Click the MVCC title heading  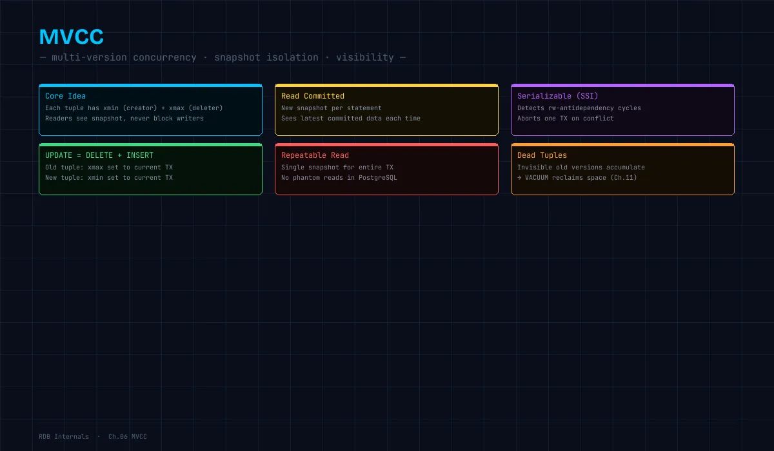(x=71, y=37)
